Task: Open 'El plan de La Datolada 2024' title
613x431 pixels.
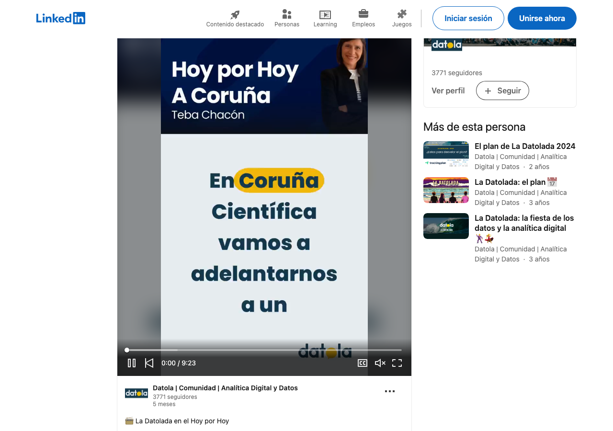Action: point(525,146)
